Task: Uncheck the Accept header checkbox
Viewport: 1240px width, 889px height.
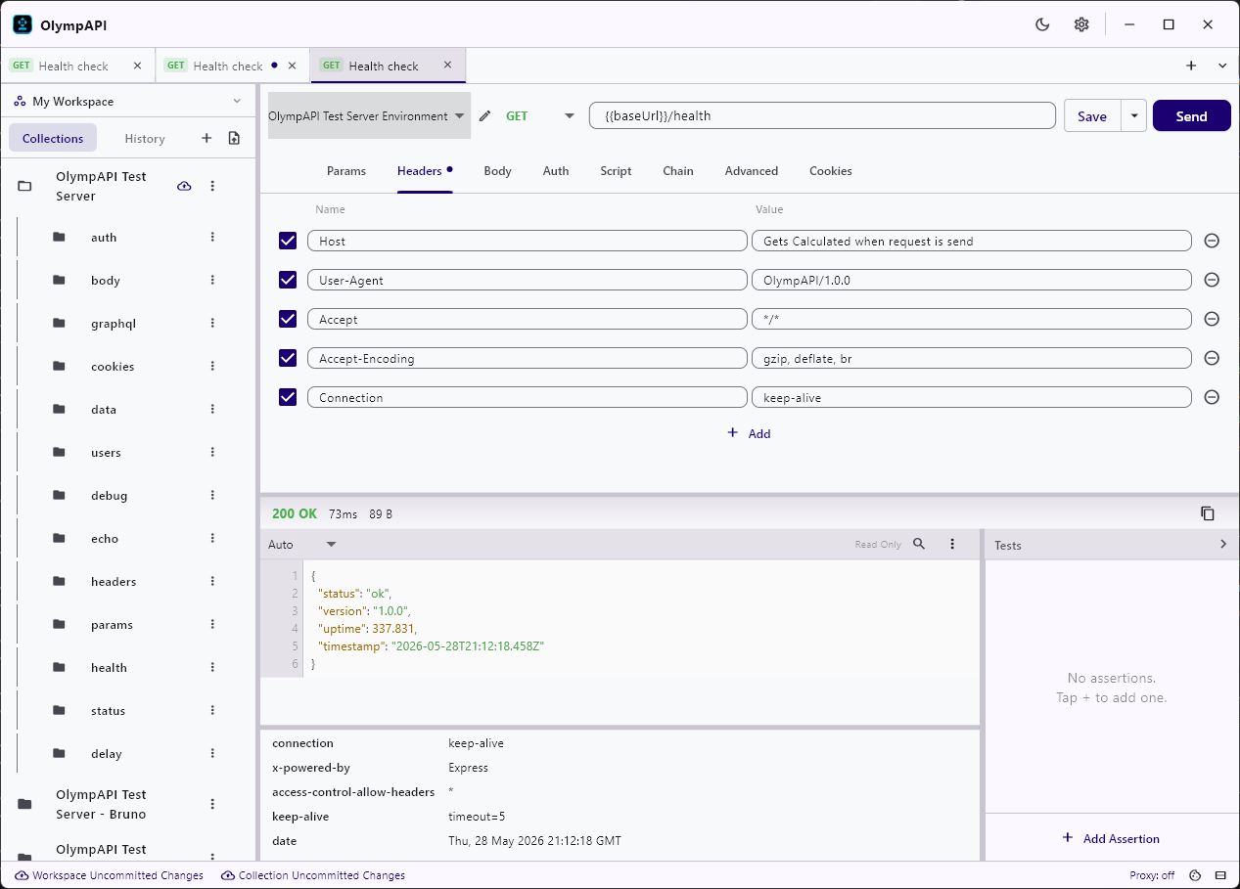Action: pos(288,319)
